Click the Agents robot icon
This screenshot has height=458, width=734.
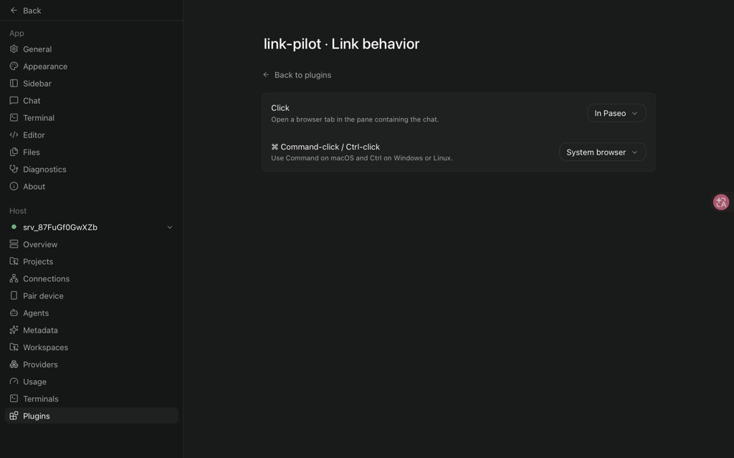[14, 313]
